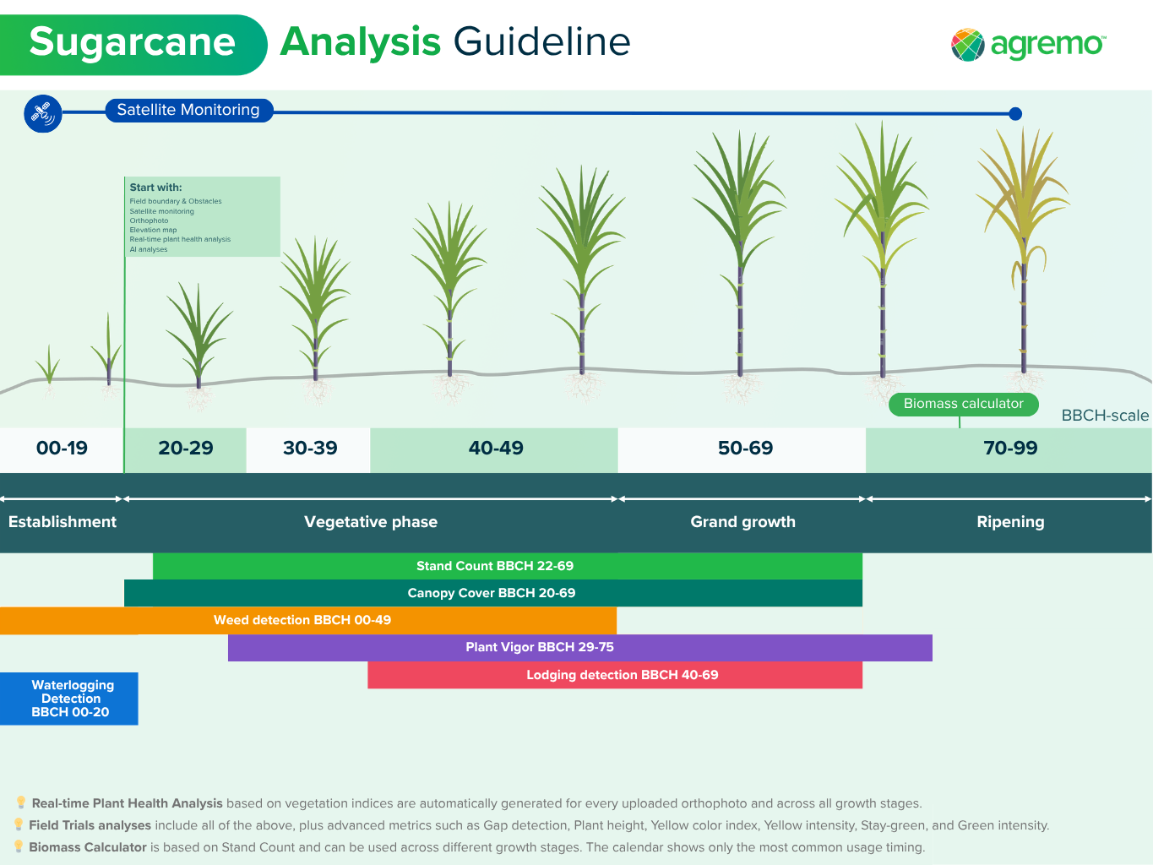This screenshot has width=1153, height=865.
Task: Click the Start with info box
Action: point(203,216)
